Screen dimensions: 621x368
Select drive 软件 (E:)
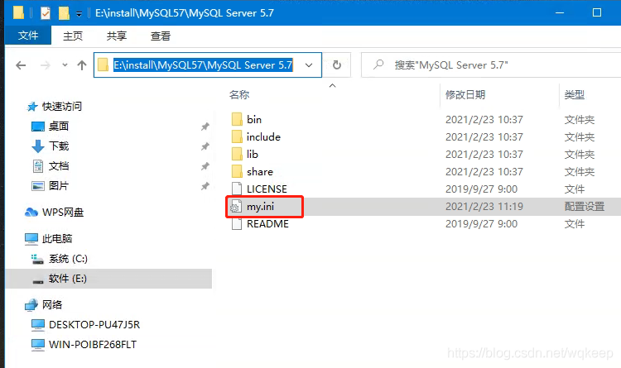(109, 279)
